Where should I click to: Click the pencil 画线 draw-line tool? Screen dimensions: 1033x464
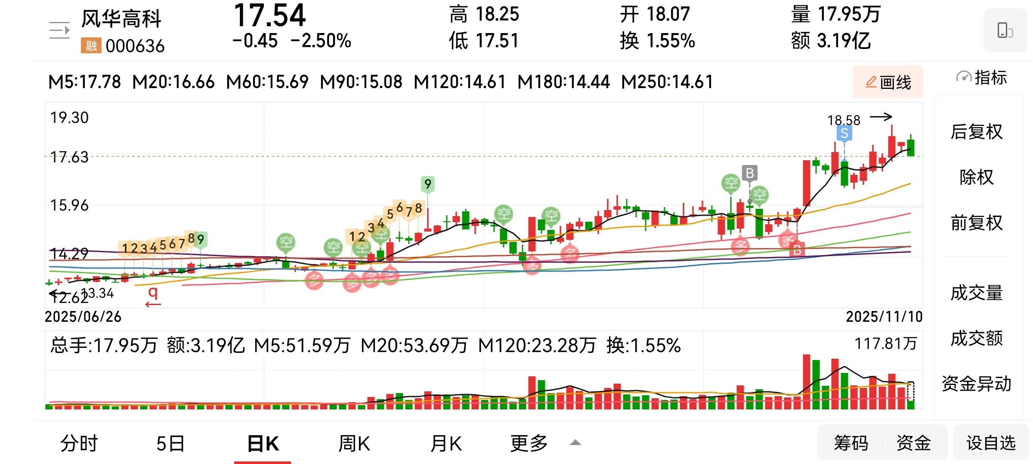(x=888, y=82)
